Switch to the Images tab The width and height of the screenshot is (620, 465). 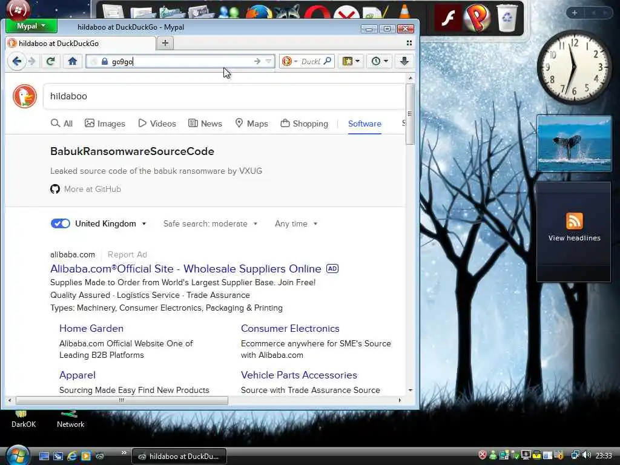105,124
